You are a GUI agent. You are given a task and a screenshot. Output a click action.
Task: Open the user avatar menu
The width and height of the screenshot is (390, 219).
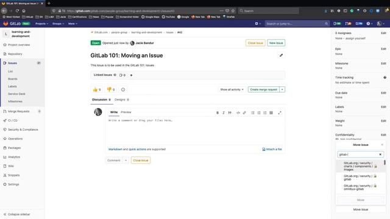380,24
